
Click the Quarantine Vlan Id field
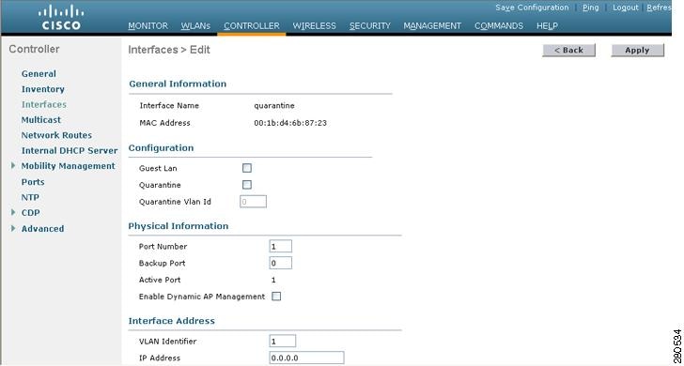(253, 201)
